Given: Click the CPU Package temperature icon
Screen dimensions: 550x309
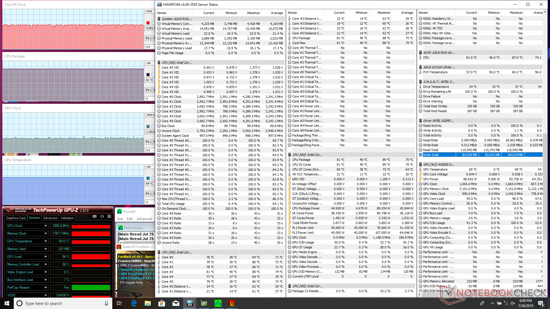Looking at the screenshot, I should 290,38.
